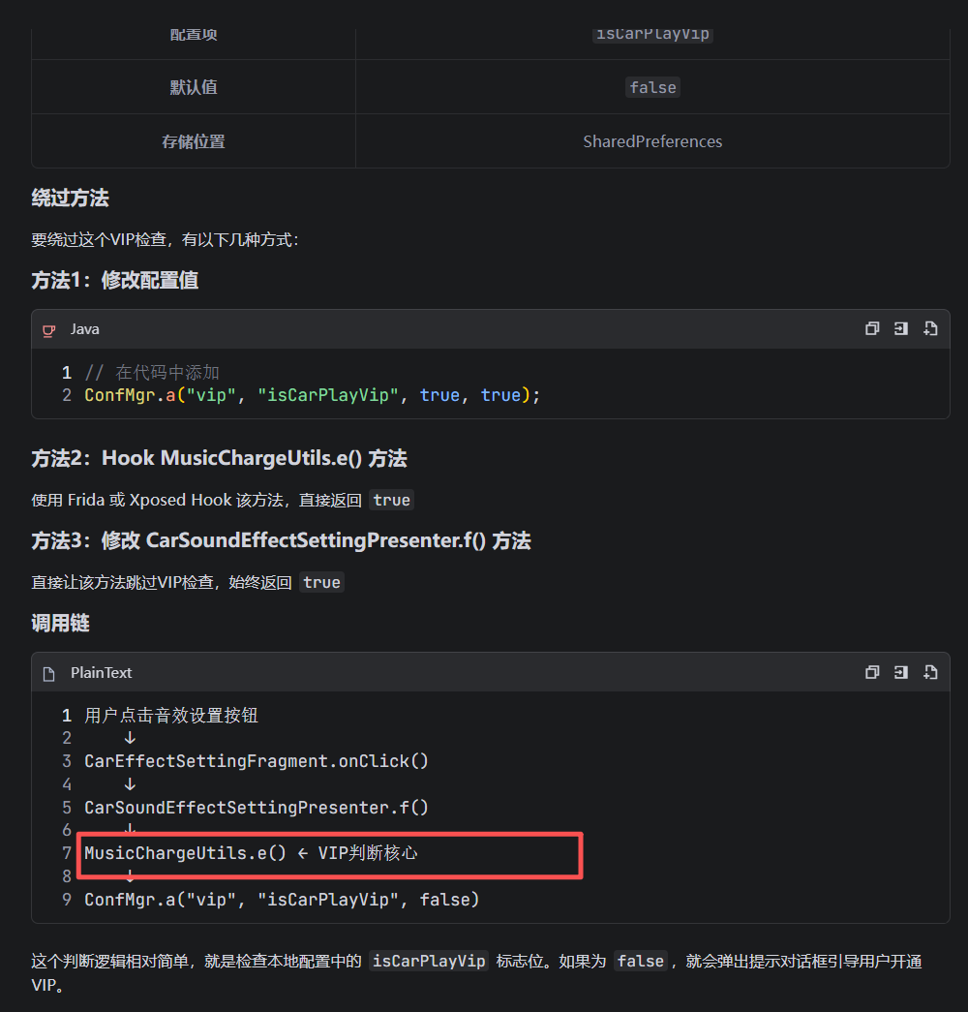968x1012 pixels.
Task: Click the ConfMgr.a code line in Java block
Action: 312,395
